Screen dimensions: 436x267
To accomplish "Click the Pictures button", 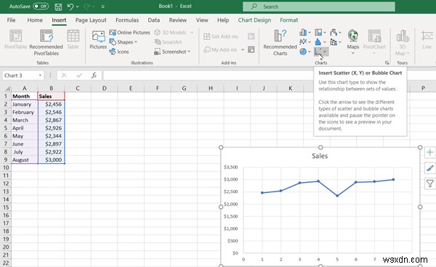I will click(98, 40).
